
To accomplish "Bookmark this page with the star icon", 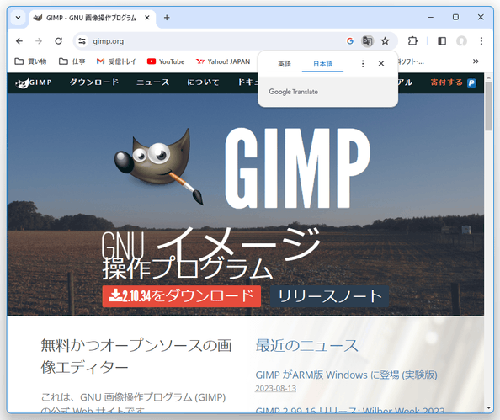I will coord(386,41).
